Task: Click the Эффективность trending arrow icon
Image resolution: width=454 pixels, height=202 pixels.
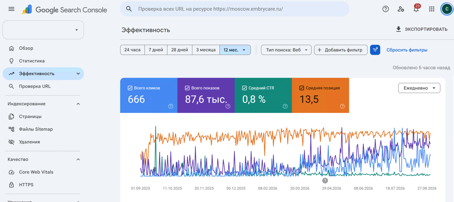Action: tap(11, 74)
